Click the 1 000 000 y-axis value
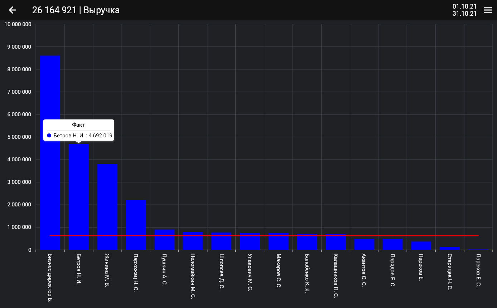The image size is (497, 308). (19, 227)
